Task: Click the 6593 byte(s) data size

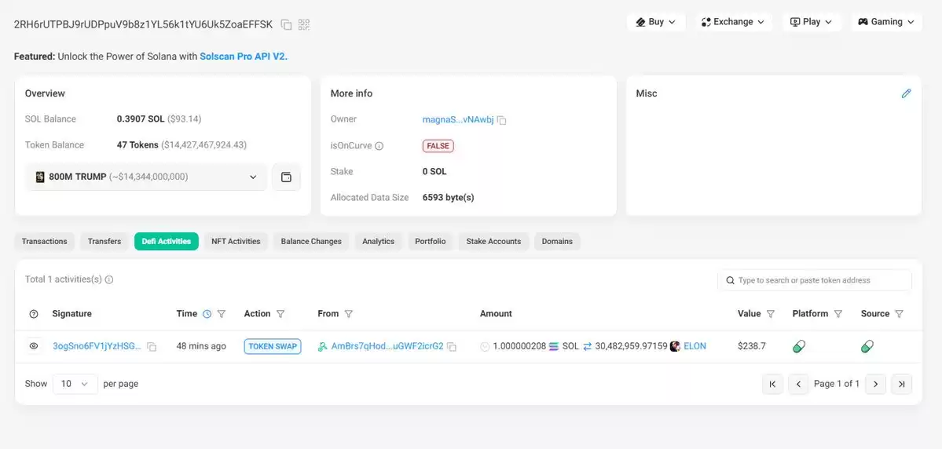Action: (x=448, y=198)
